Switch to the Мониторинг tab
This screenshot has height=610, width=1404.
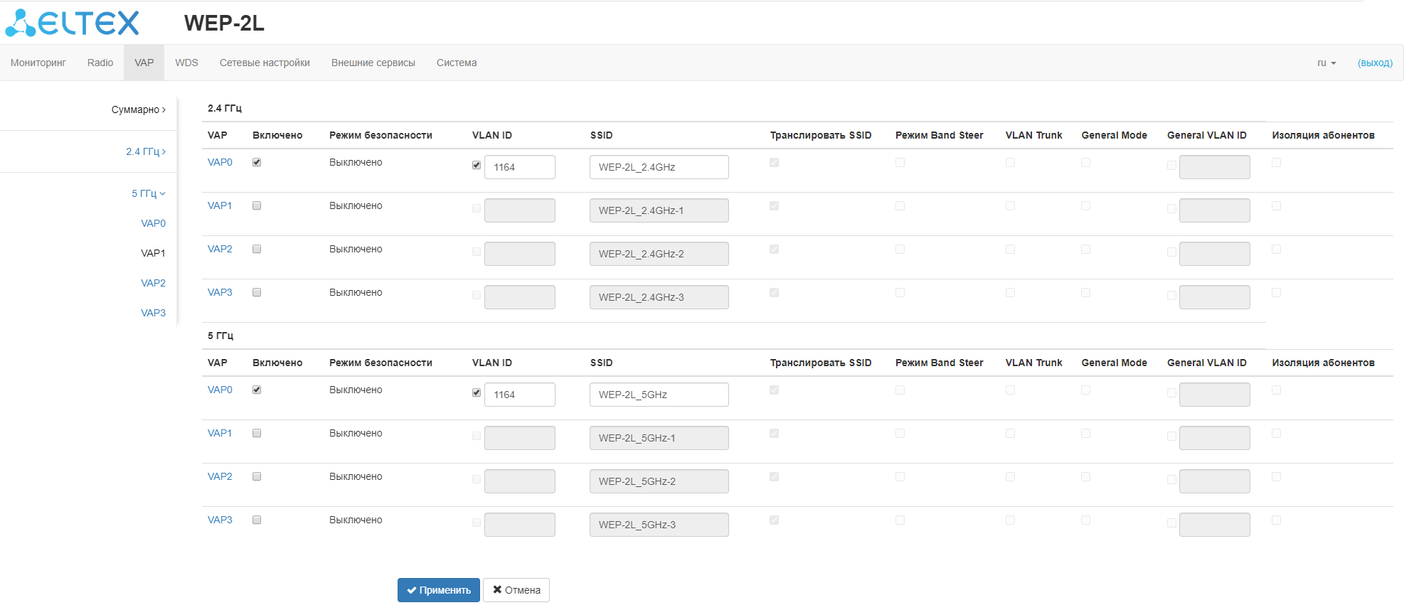tap(38, 63)
